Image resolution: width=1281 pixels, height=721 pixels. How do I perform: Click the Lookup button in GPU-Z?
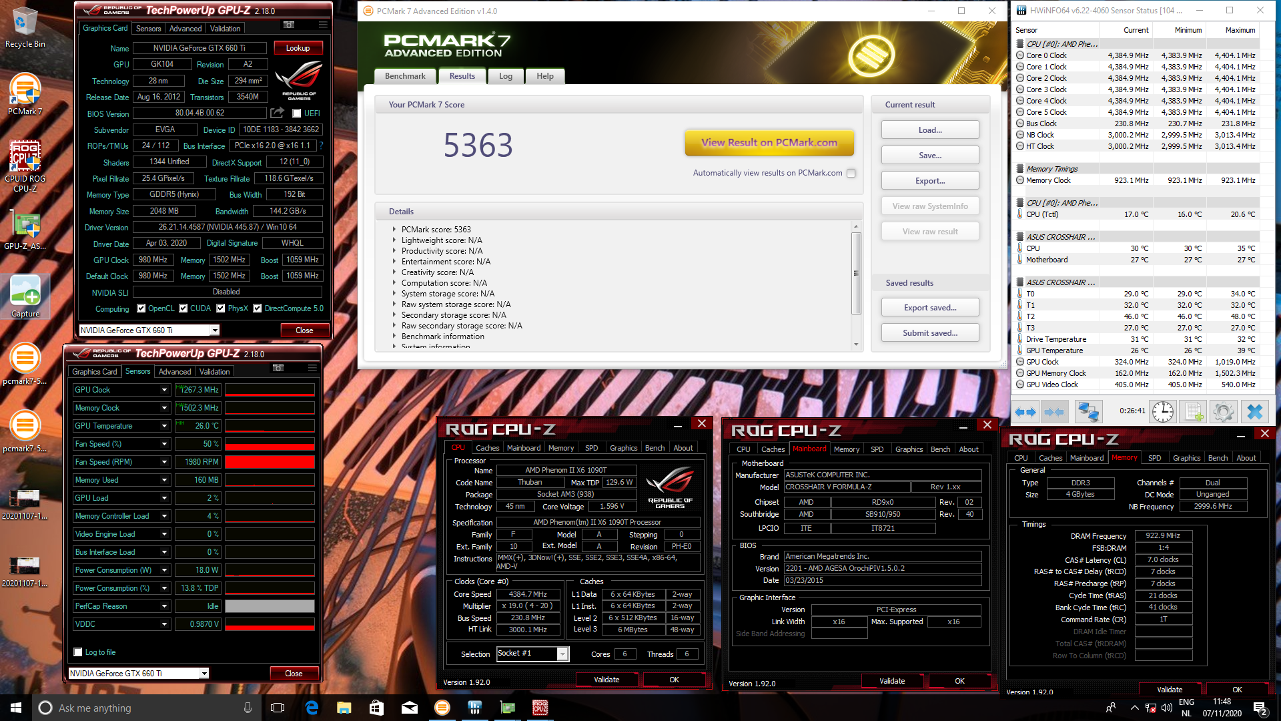tap(298, 48)
